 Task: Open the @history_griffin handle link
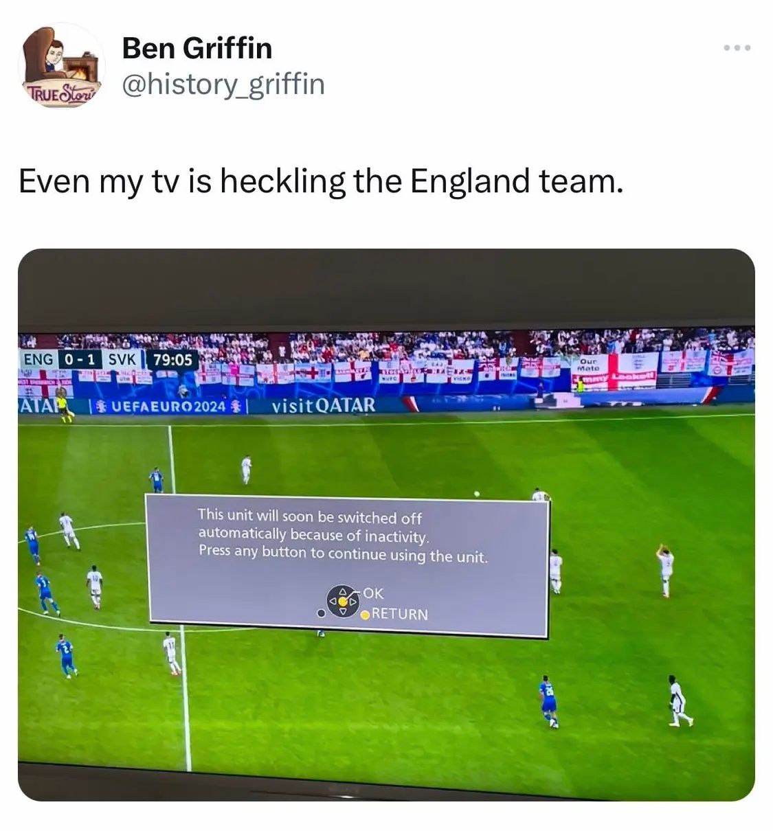pos(223,84)
